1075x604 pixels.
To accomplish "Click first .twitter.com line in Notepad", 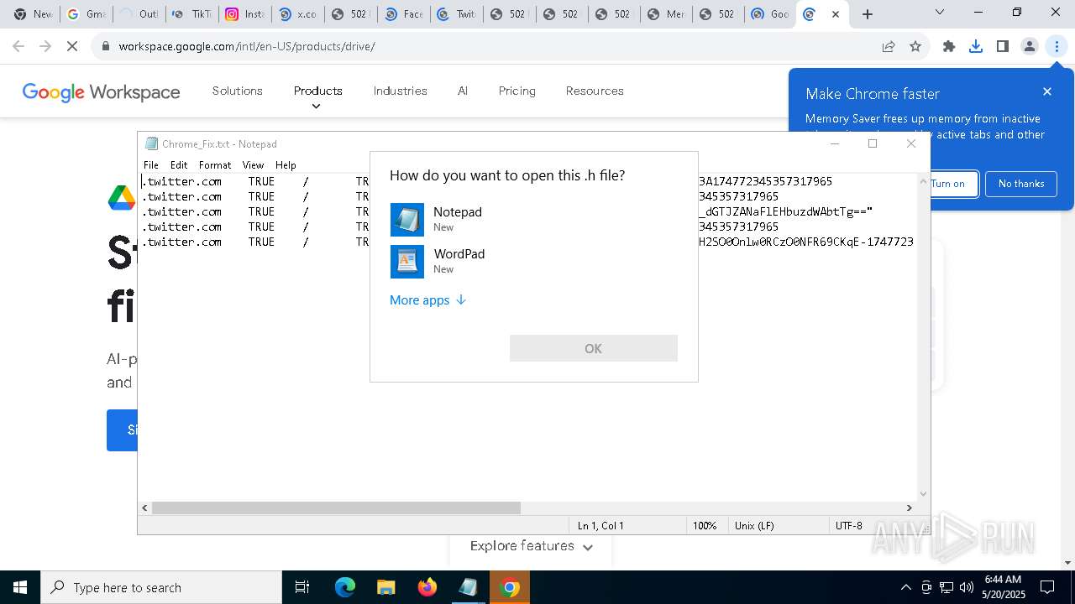I will click(181, 181).
